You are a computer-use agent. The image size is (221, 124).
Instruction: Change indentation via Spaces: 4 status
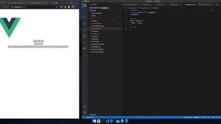[197, 117]
